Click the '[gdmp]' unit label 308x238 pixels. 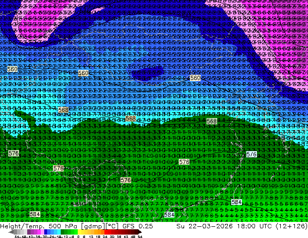(93, 226)
